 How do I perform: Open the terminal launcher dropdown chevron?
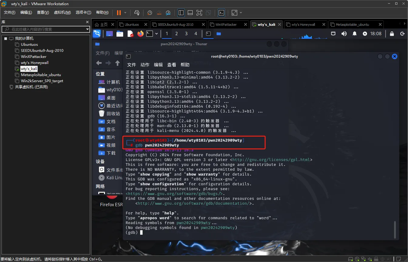(x=157, y=34)
